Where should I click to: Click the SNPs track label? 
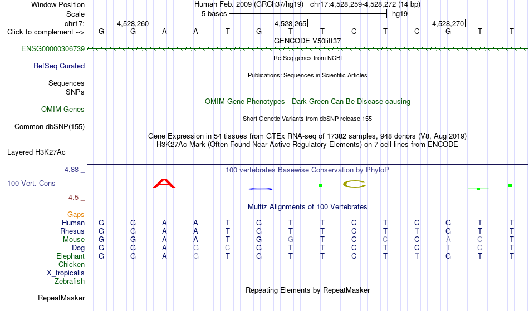[75, 92]
